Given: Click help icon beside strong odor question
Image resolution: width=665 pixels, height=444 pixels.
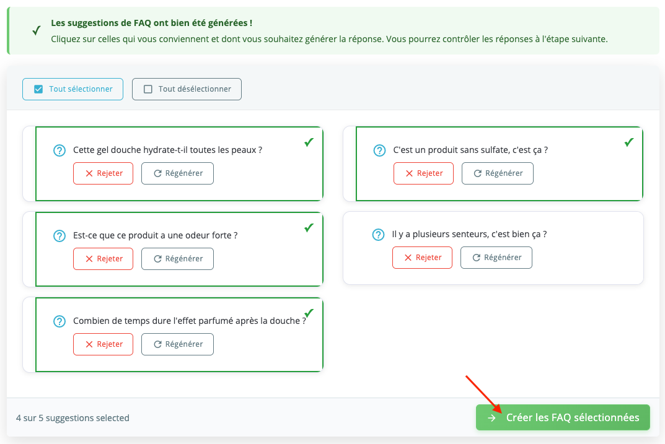Looking at the screenshot, I should (x=59, y=235).
